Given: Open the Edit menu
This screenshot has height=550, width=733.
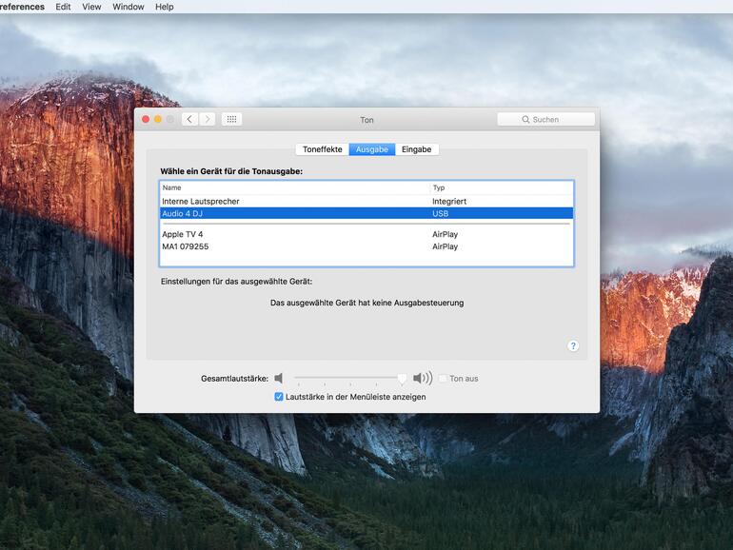Looking at the screenshot, I should pyautogui.click(x=63, y=7).
